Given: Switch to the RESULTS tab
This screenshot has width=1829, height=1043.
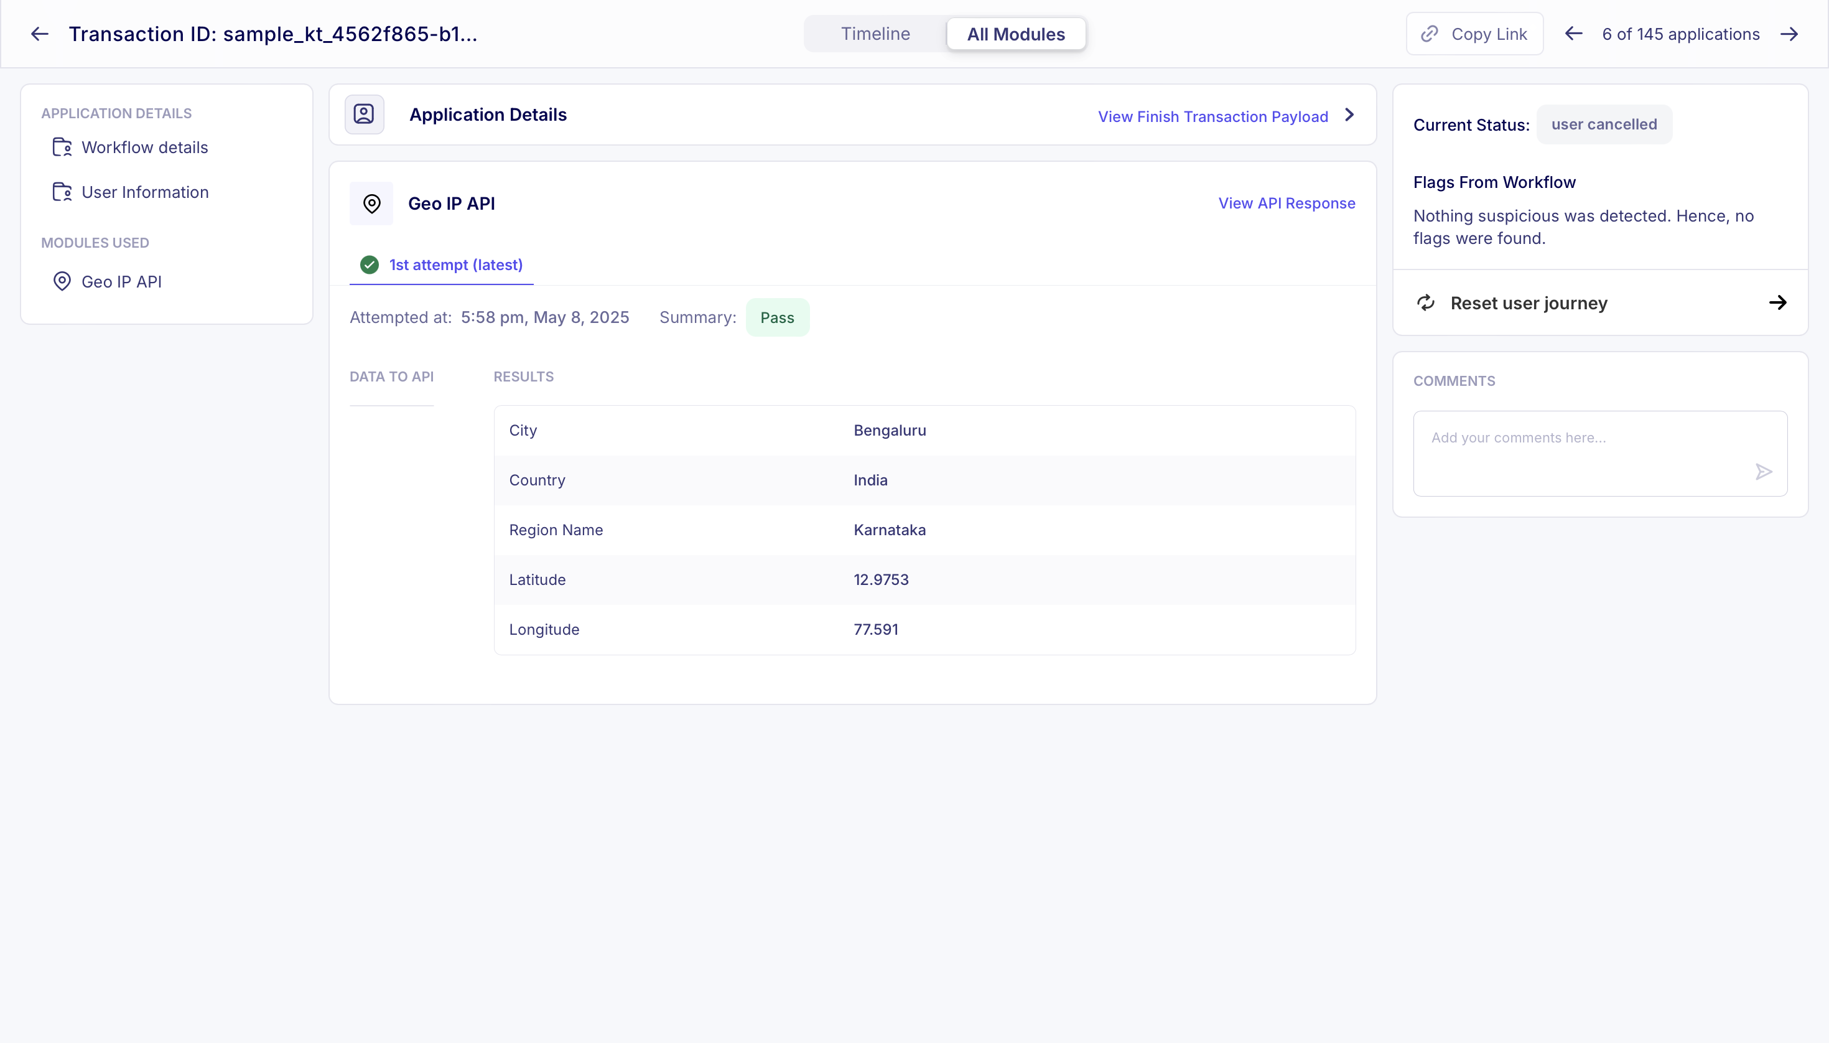Looking at the screenshot, I should click(523, 376).
